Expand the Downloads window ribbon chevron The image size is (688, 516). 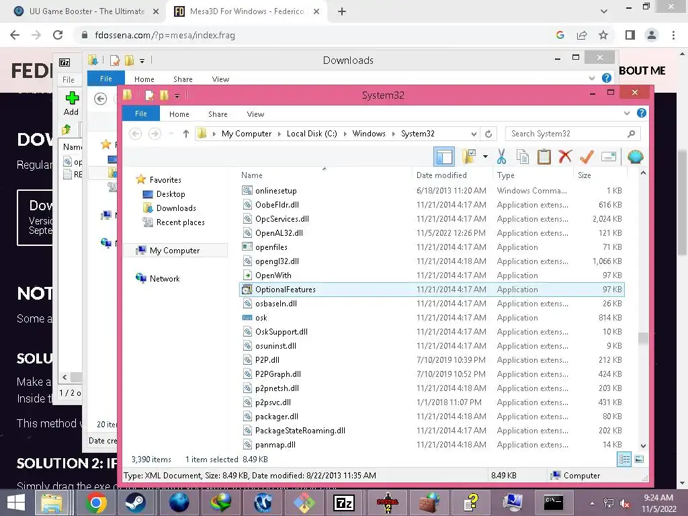coord(591,79)
